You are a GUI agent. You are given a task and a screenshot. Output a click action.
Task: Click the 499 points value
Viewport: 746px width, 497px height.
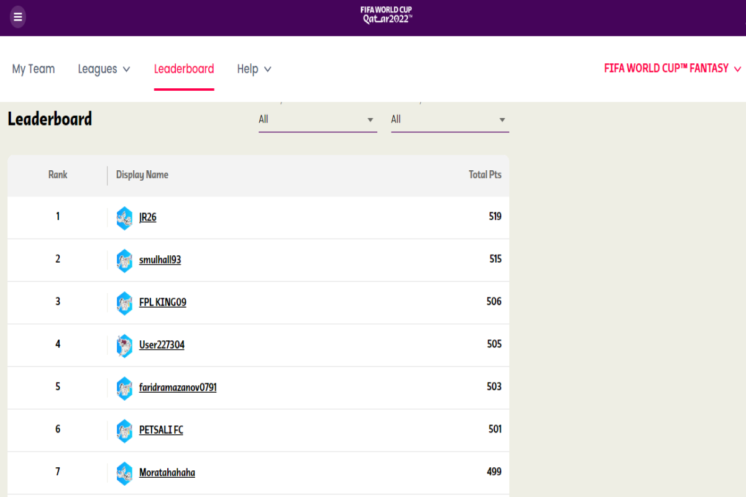pos(494,472)
